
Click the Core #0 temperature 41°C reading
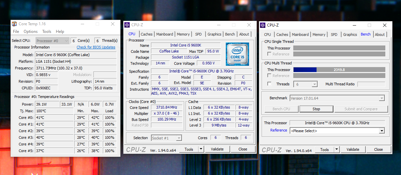click(x=54, y=118)
